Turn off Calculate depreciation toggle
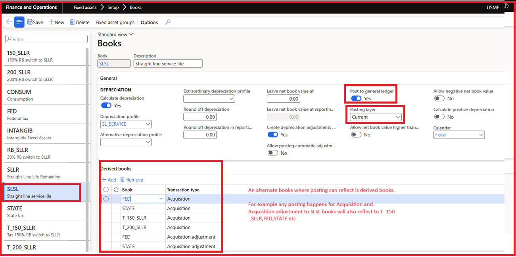The width and height of the screenshot is (516, 257). click(x=106, y=105)
